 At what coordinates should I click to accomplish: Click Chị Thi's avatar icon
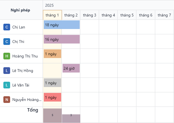click(x=7, y=42)
